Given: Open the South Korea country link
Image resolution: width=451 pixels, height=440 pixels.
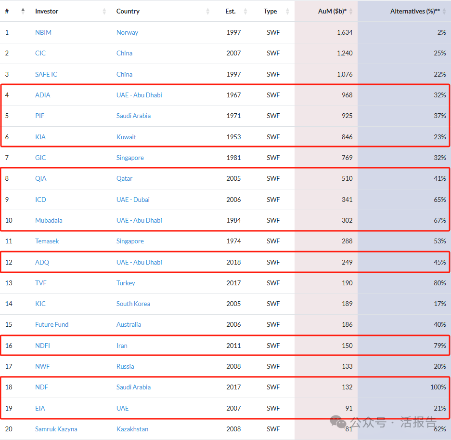Looking at the screenshot, I should (x=133, y=304).
